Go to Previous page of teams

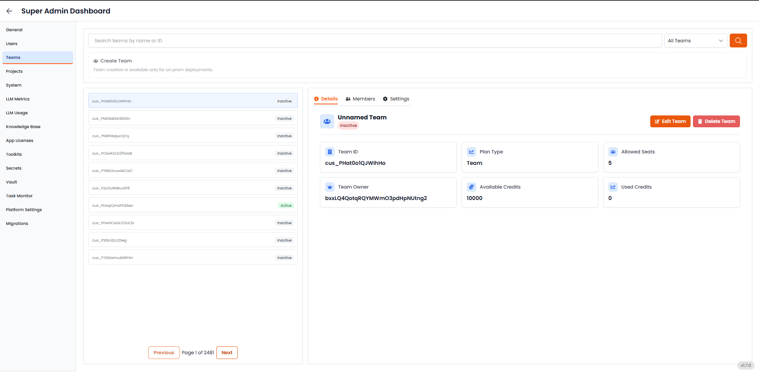(164, 353)
